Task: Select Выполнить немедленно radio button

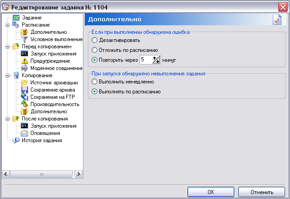Action: (94, 82)
